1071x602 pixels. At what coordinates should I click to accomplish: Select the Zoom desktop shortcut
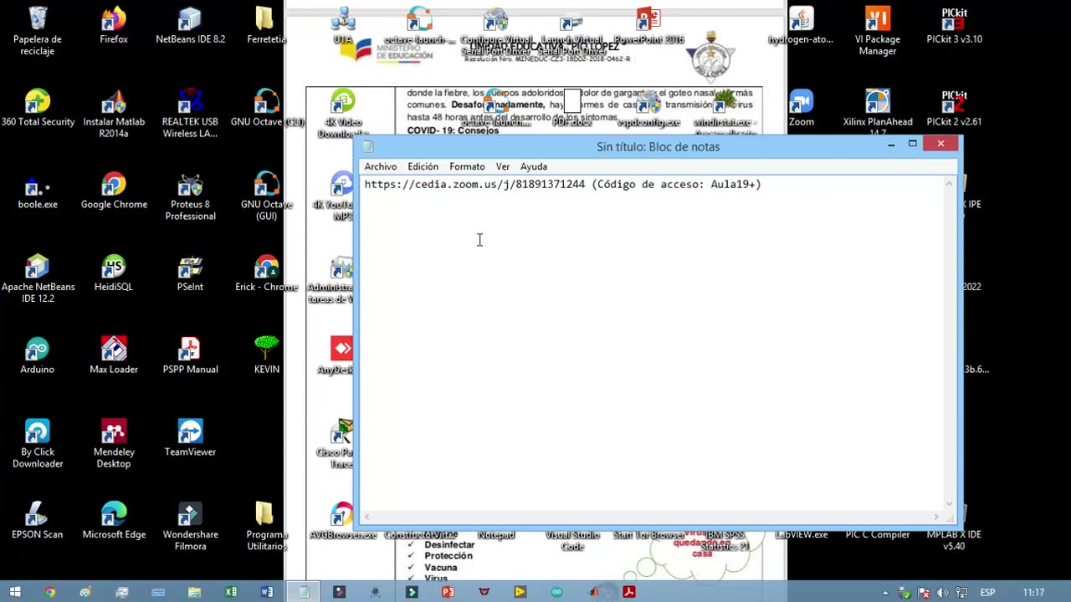click(x=801, y=108)
